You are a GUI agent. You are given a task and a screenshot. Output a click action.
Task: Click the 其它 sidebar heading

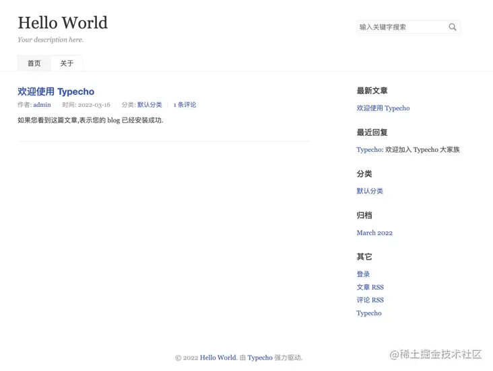click(x=364, y=257)
